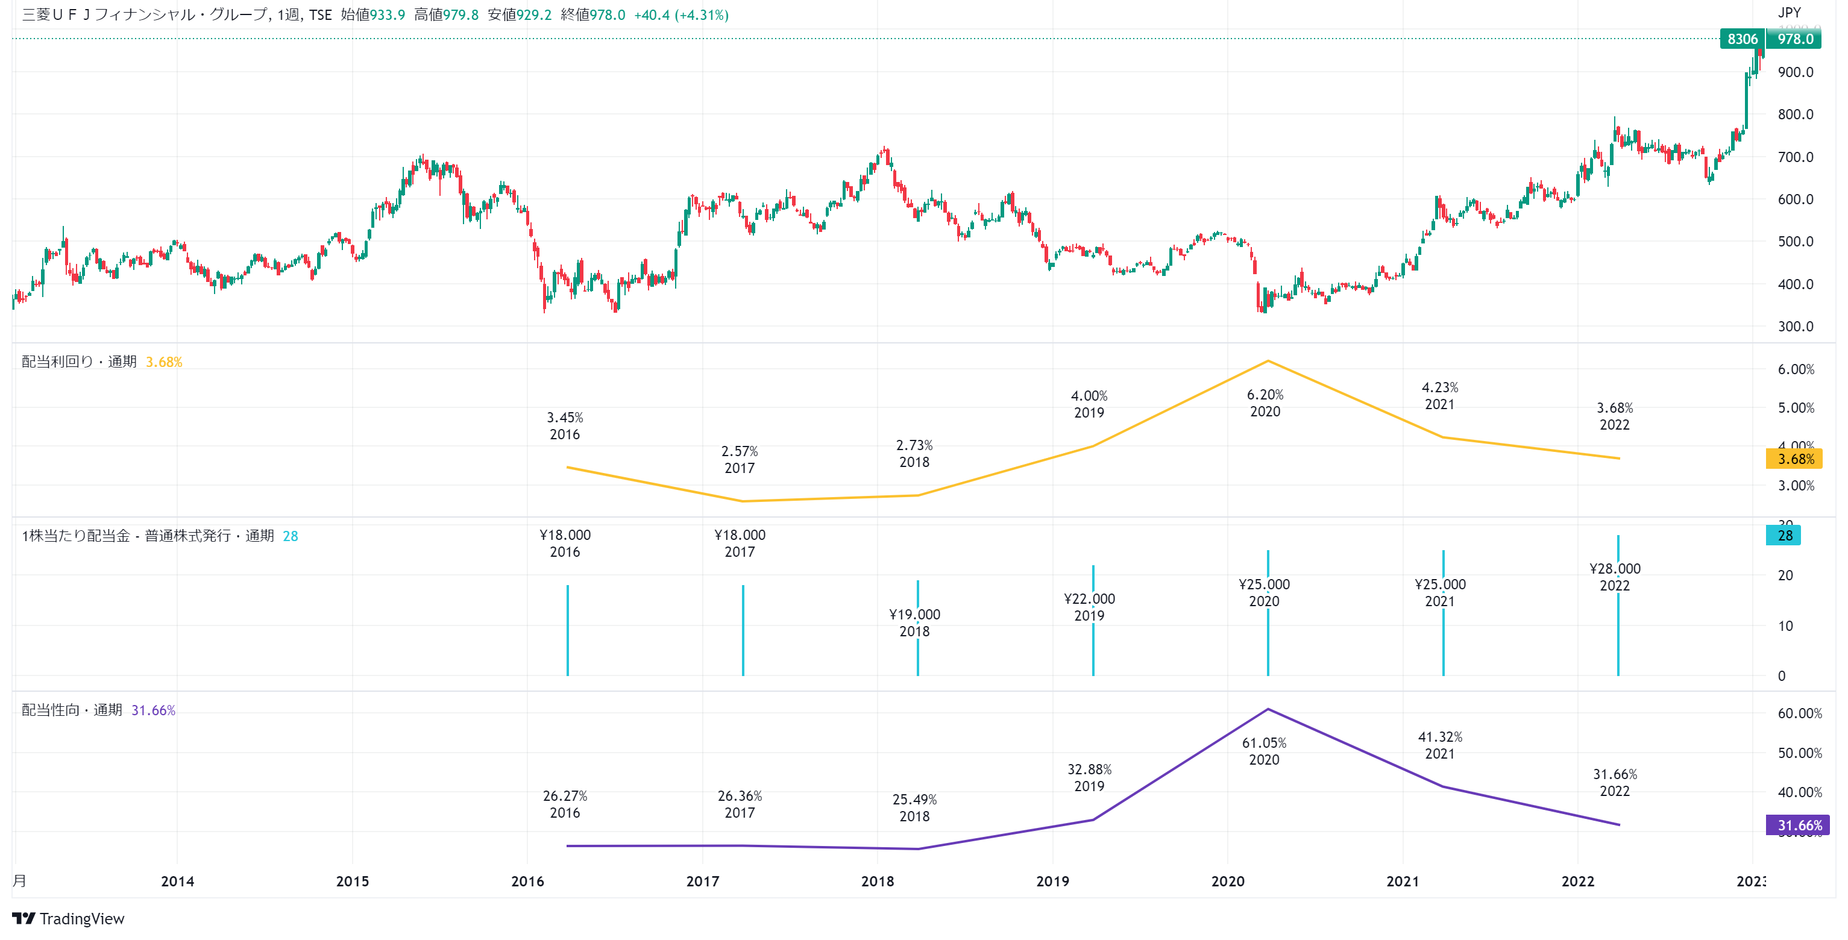Click the 2.73% 2018 yield label
Image resolution: width=1848 pixels, height=940 pixels.
click(915, 454)
